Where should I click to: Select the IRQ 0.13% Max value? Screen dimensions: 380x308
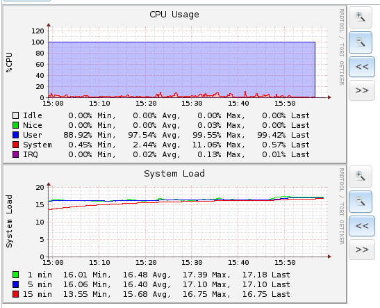pyautogui.click(x=209, y=154)
